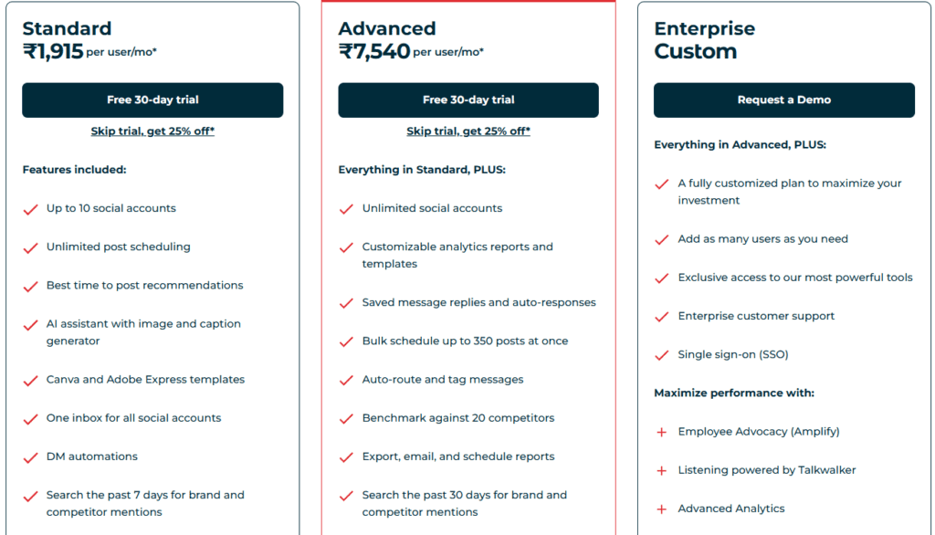Click Request a Demo for Enterprise
The height and width of the screenshot is (535, 935).
tap(783, 100)
